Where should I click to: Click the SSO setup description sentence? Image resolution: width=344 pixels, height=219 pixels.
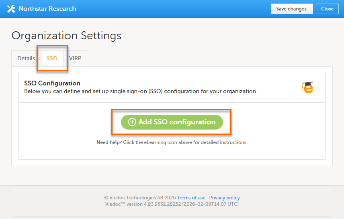tap(140, 91)
